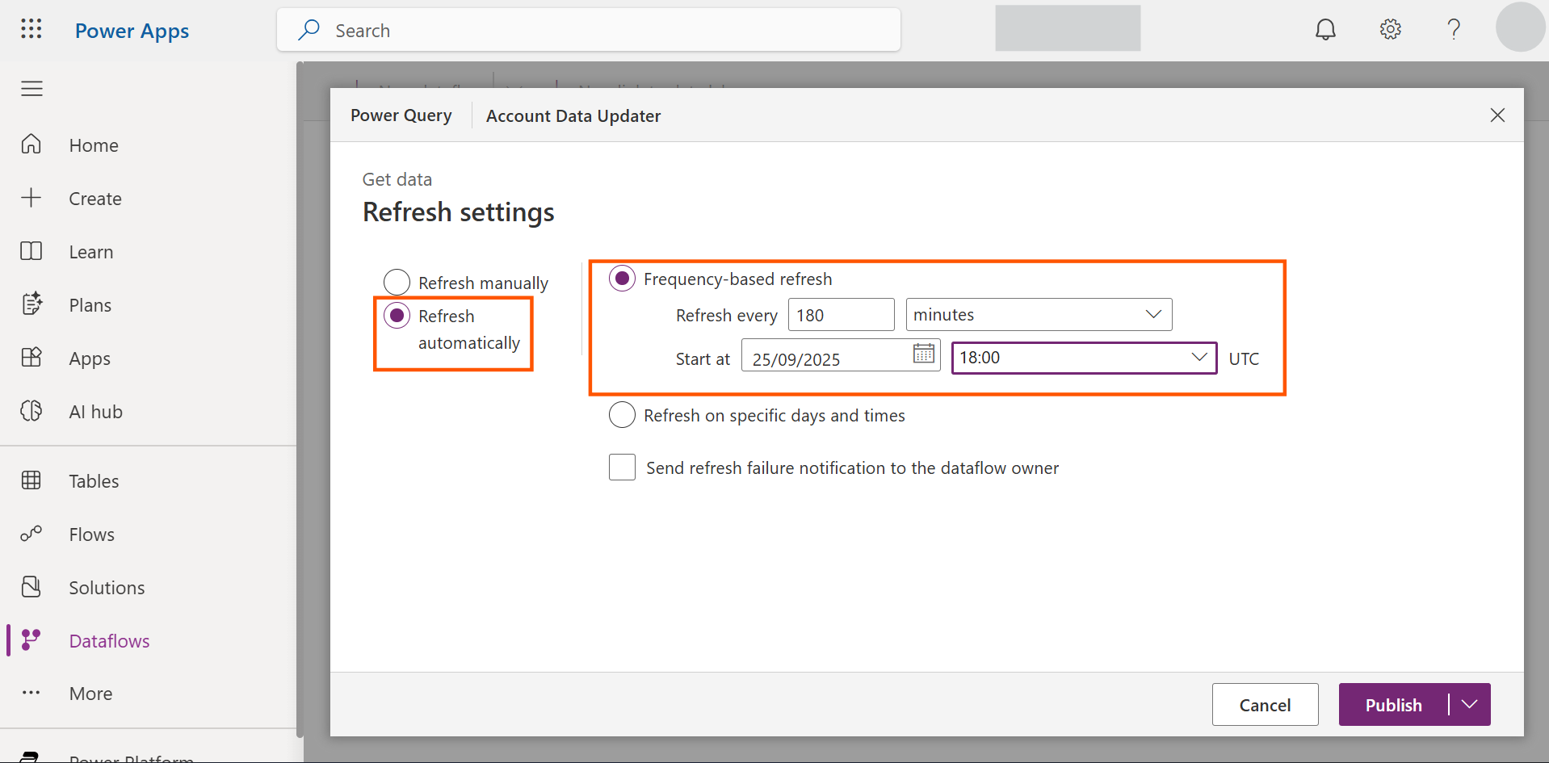Open Tables from the left navigation
The height and width of the screenshot is (763, 1549).
94,481
